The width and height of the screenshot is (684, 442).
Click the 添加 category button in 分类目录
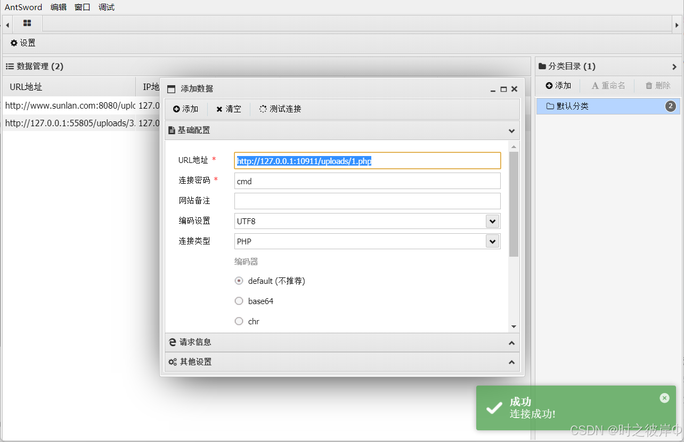point(558,86)
